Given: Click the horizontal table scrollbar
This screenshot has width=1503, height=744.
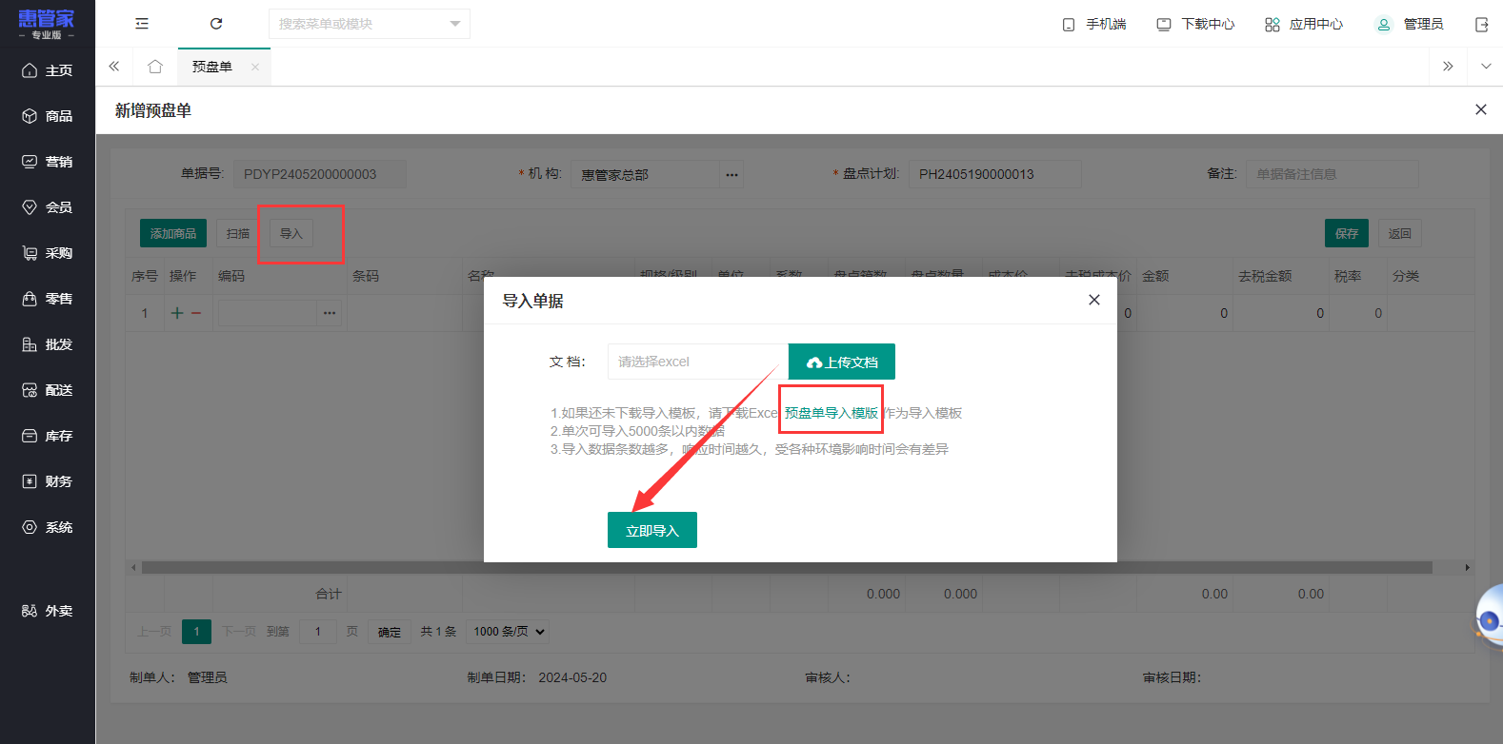Looking at the screenshot, I should 787,567.
